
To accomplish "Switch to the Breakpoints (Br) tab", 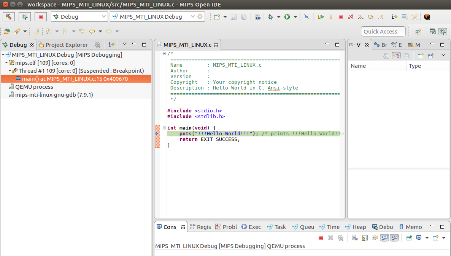I will coord(381,45).
